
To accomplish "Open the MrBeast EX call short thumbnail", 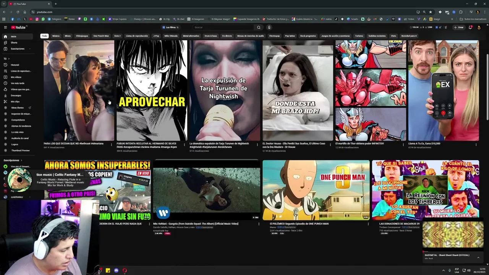I will tap(443, 91).
